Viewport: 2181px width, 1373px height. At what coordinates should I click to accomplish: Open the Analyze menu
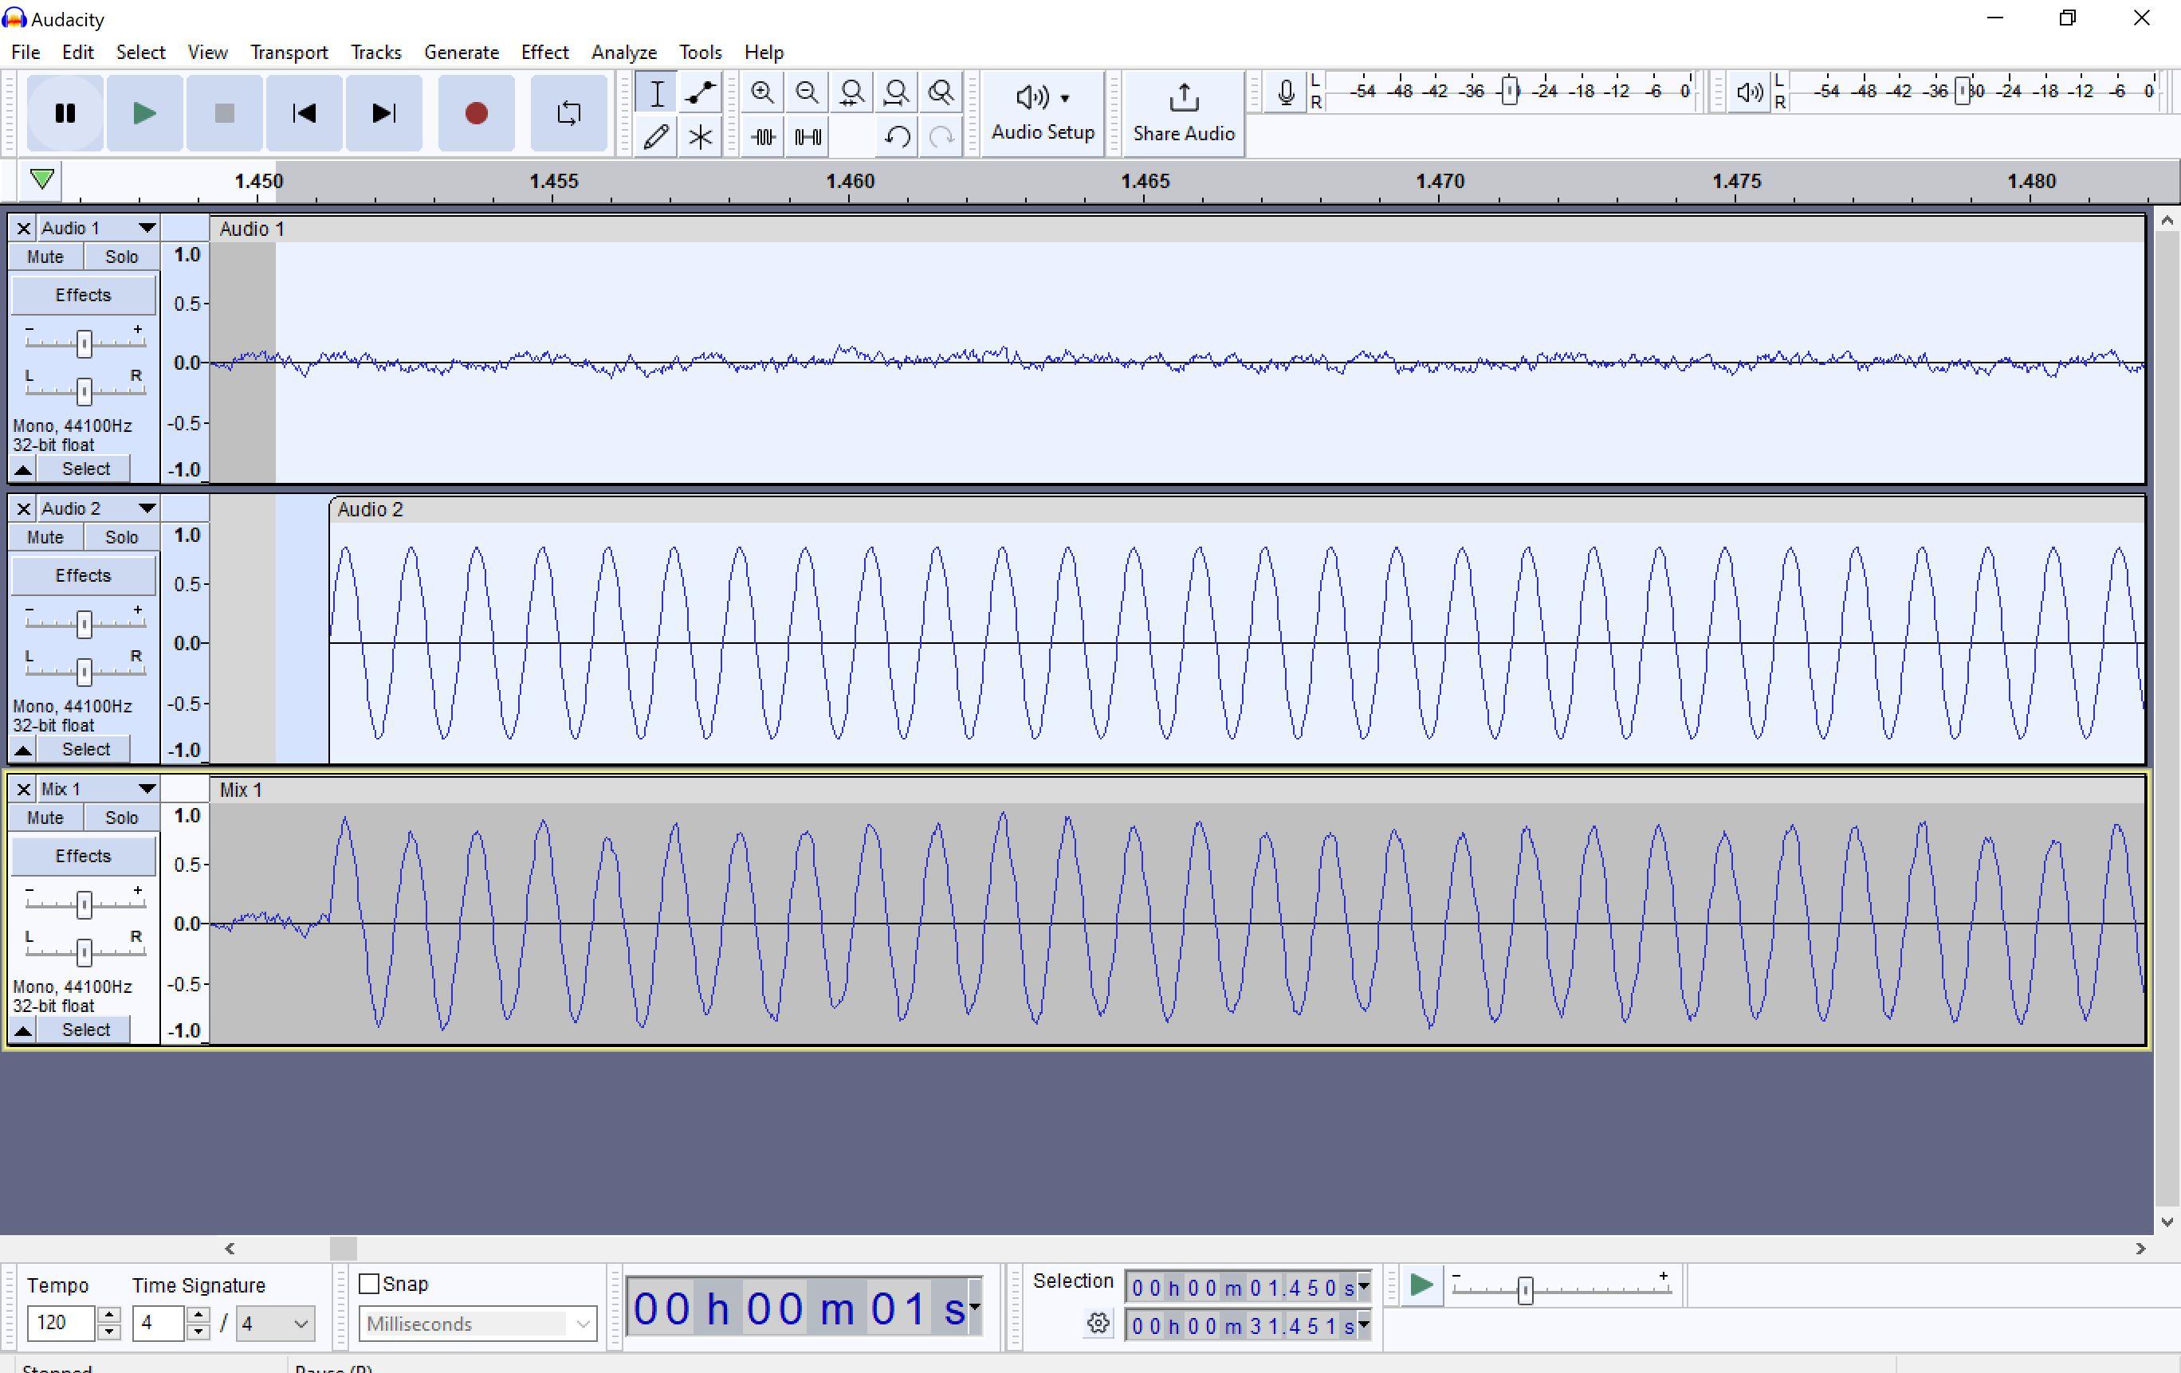624,53
